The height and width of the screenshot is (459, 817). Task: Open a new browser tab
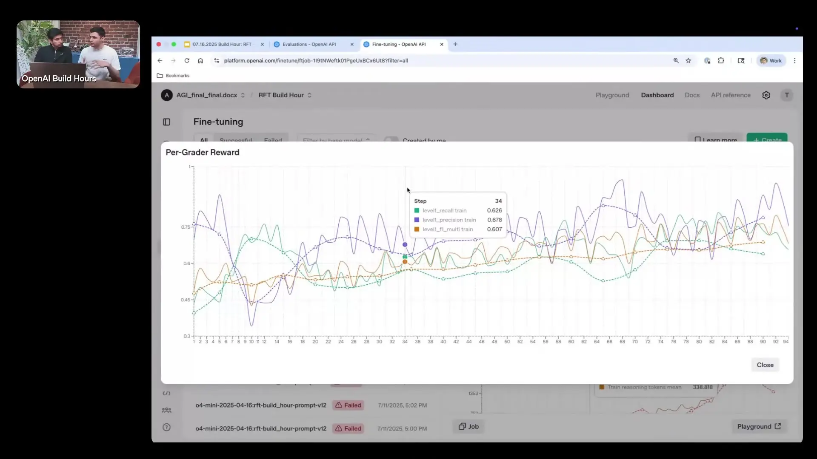coord(455,44)
